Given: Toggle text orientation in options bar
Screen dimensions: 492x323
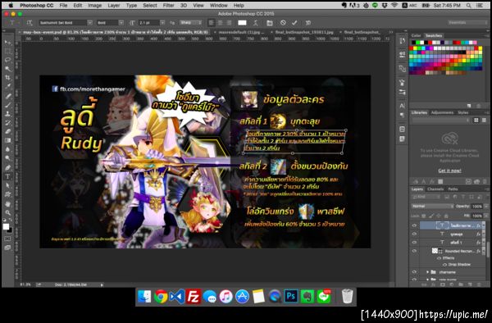Looking at the screenshot, I should click(30, 23).
